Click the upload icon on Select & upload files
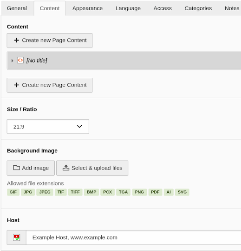This screenshot has width=241, height=251. point(66,168)
